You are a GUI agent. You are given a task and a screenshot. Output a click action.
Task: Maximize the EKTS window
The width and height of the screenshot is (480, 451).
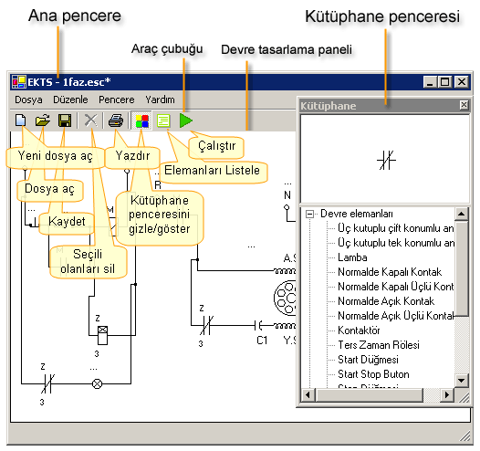[x=444, y=82]
